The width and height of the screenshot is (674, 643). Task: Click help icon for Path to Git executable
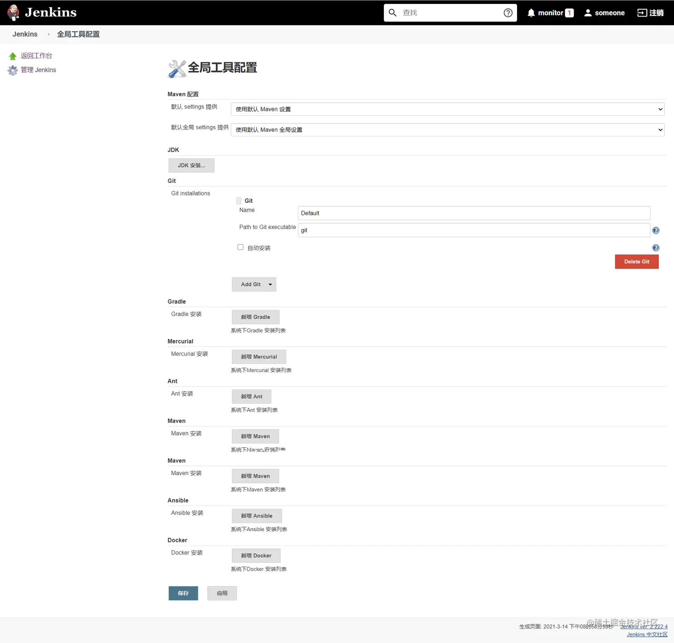[x=656, y=230]
